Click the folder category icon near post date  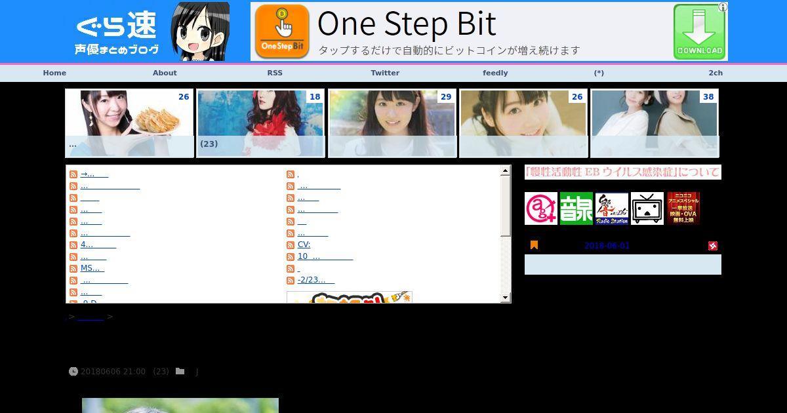coord(180,372)
